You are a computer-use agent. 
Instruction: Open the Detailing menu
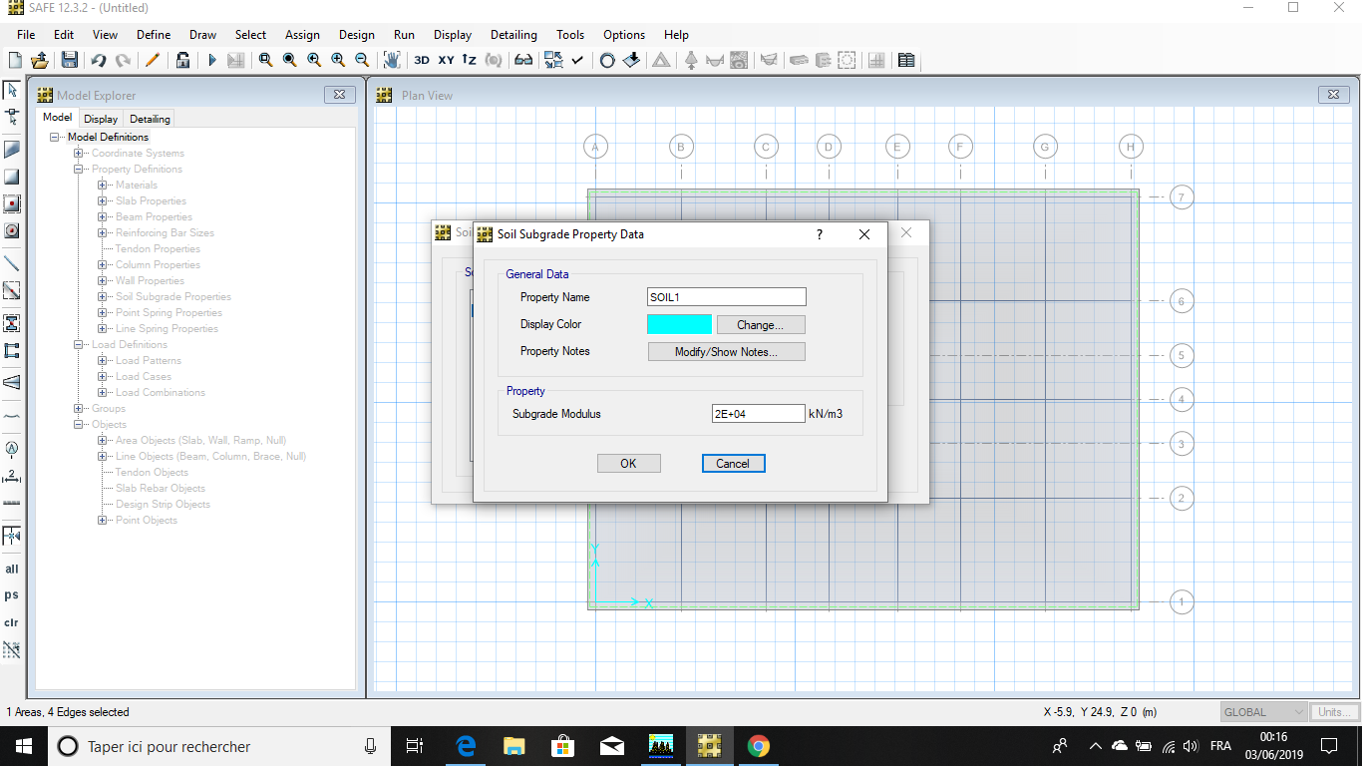point(513,34)
